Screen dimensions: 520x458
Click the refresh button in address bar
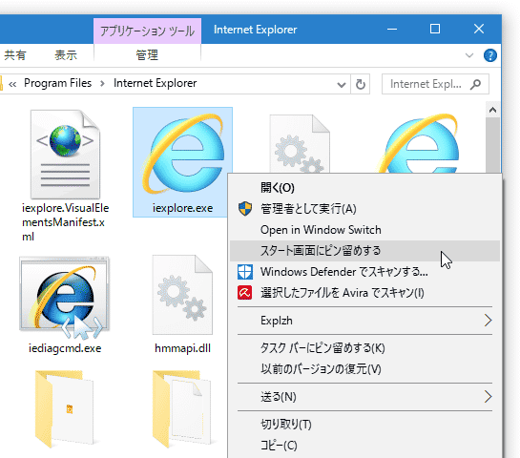361,84
